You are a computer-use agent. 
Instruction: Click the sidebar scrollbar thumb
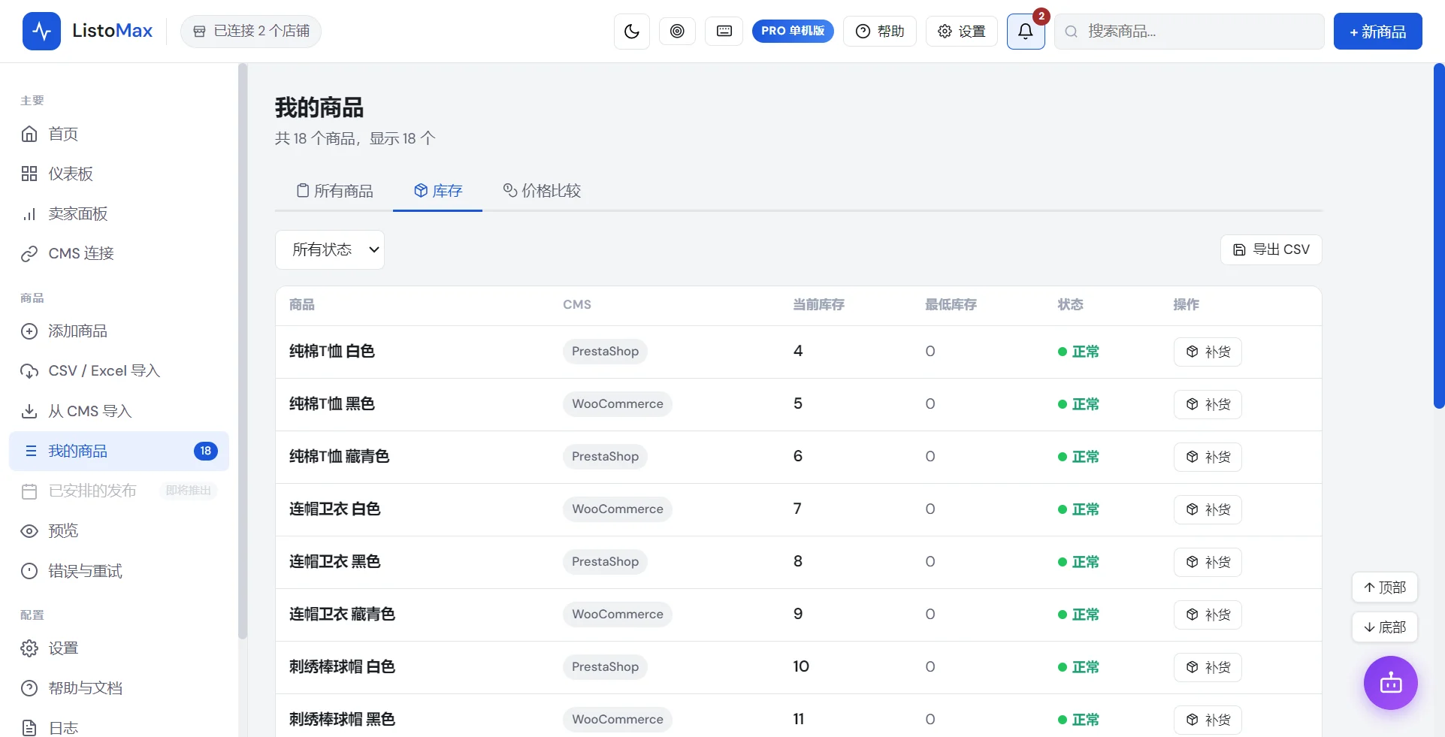tap(242, 351)
